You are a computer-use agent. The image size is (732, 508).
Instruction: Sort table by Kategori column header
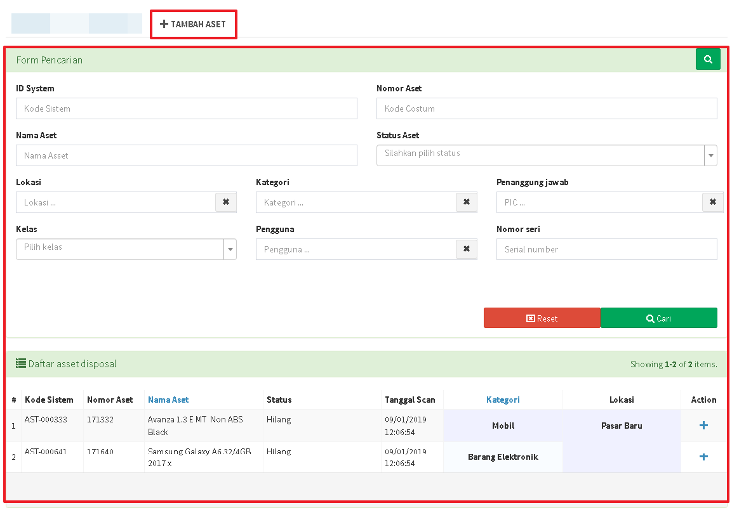[503, 400]
